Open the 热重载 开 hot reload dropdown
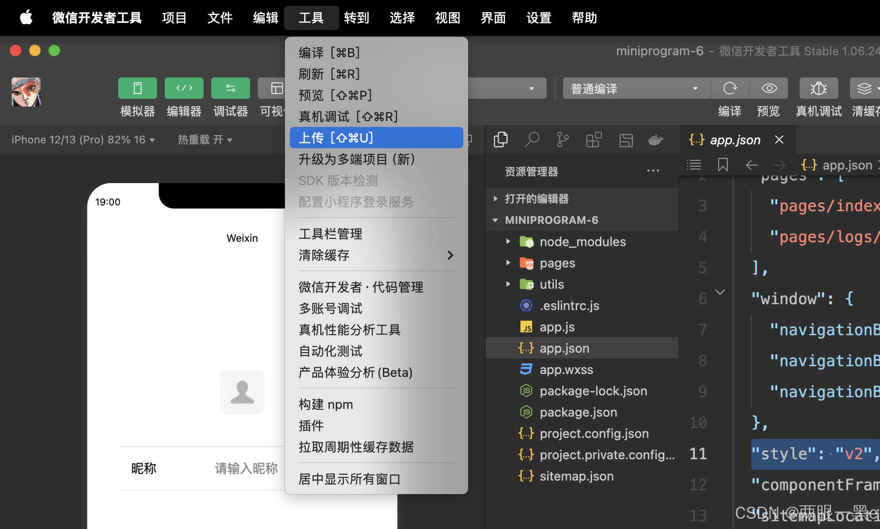Screen dimensions: 880x529 (205, 140)
